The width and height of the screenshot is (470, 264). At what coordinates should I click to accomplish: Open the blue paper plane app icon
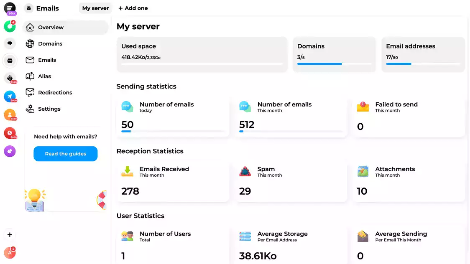(x=10, y=96)
